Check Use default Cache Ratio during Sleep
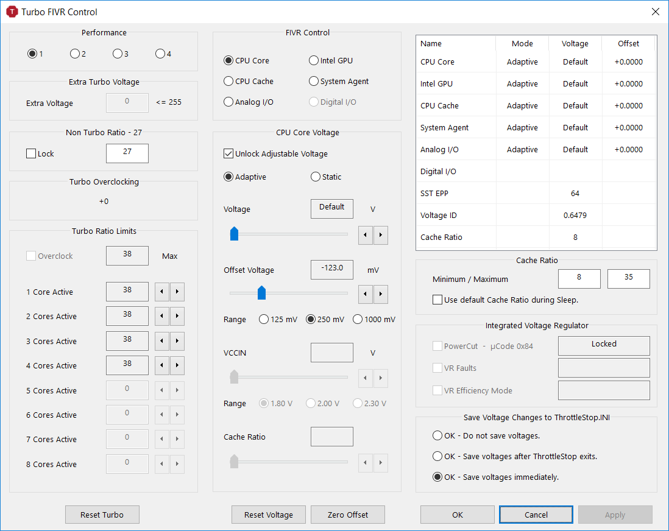Screen dimensions: 669x531 (x=437, y=300)
